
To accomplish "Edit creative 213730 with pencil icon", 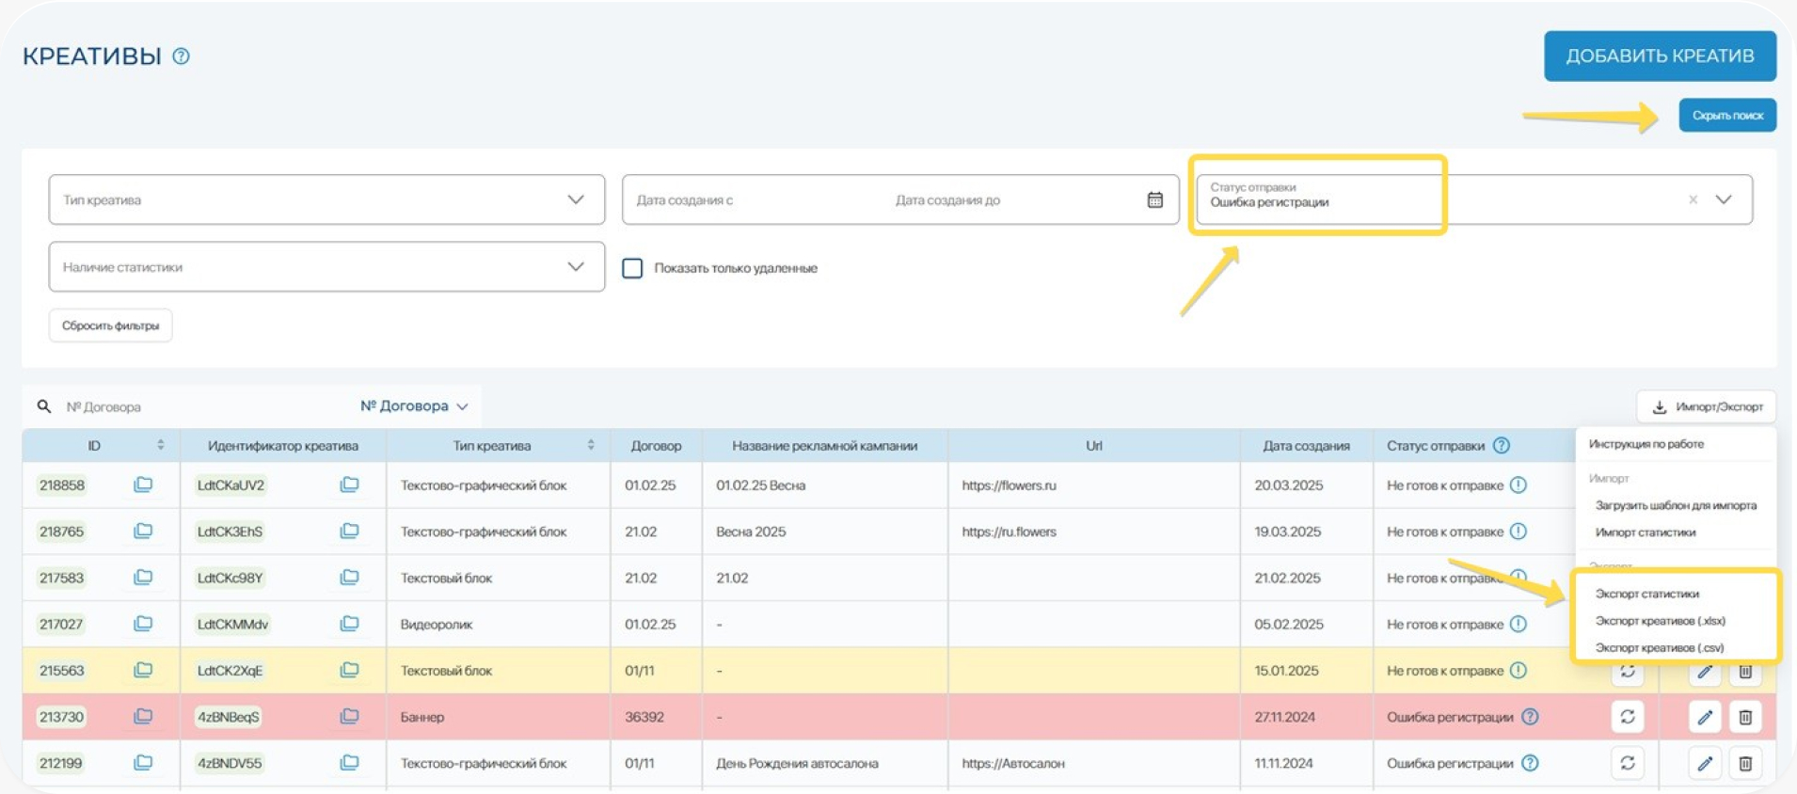I will pyautogui.click(x=1705, y=718).
